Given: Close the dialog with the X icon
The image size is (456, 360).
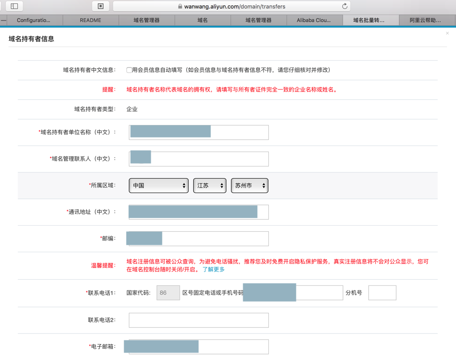Looking at the screenshot, I should click(447, 33).
